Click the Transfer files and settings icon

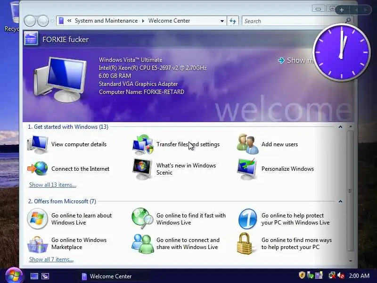(143, 144)
